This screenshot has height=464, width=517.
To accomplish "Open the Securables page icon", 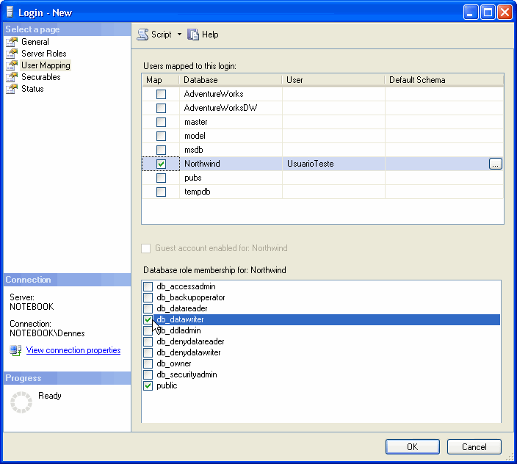I will (12, 77).
